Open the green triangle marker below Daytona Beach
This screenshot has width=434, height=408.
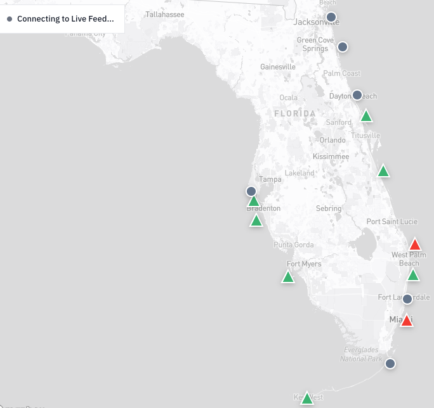[366, 116]
